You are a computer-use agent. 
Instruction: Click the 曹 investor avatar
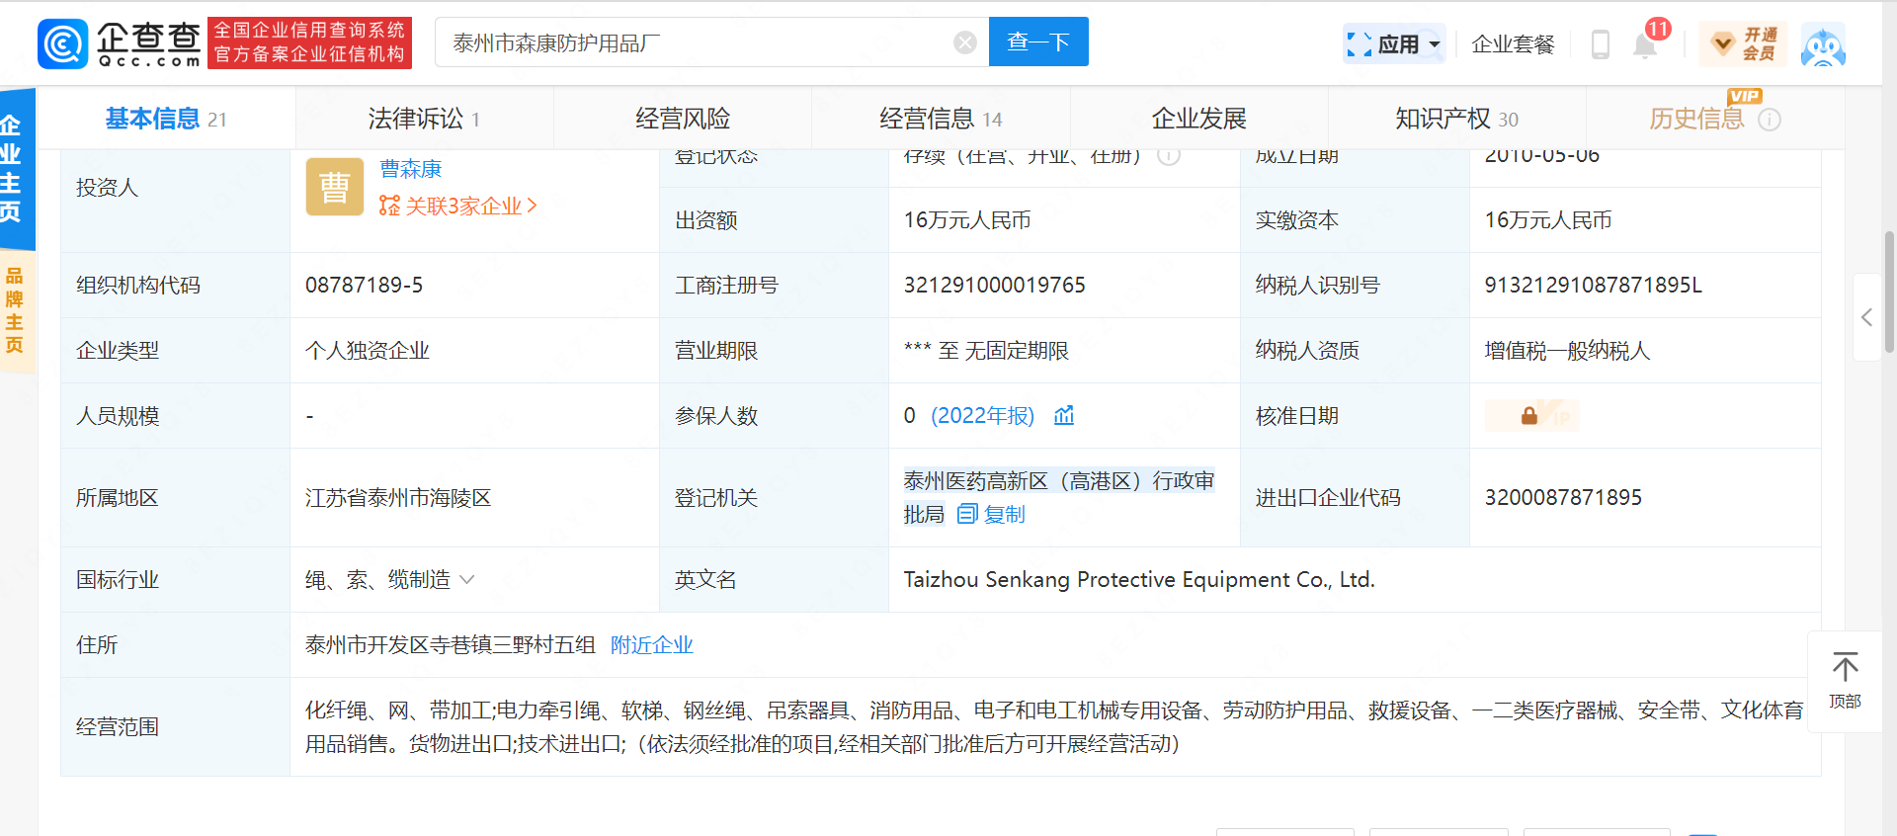tap(334, 187)
